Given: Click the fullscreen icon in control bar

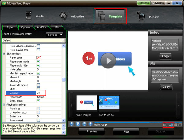Looking at the screenshot, I should click(180, 125).
